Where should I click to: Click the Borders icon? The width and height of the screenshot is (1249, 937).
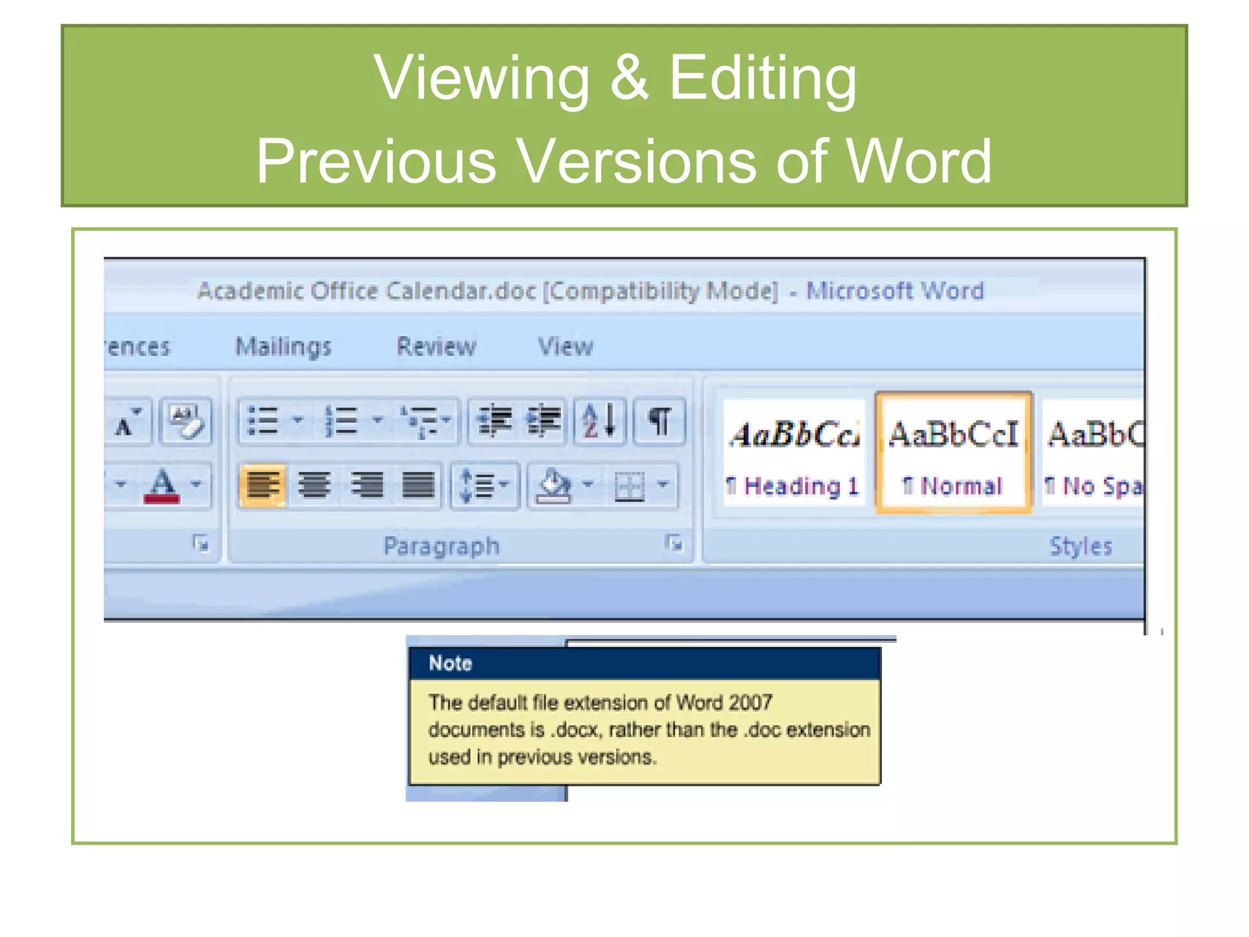[x=630, y=486]
